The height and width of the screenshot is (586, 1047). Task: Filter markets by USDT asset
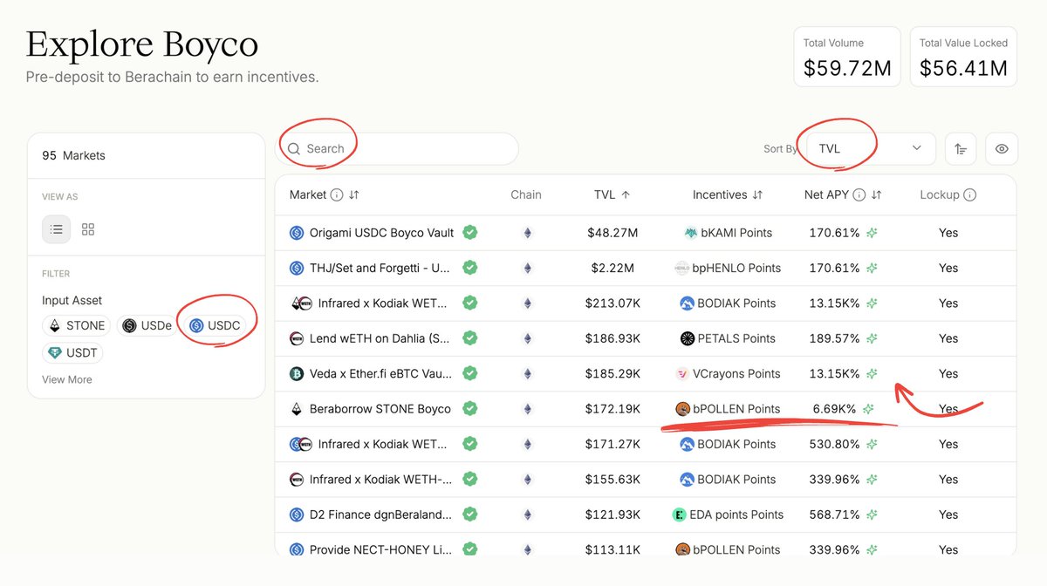click(x=73, y=353)
